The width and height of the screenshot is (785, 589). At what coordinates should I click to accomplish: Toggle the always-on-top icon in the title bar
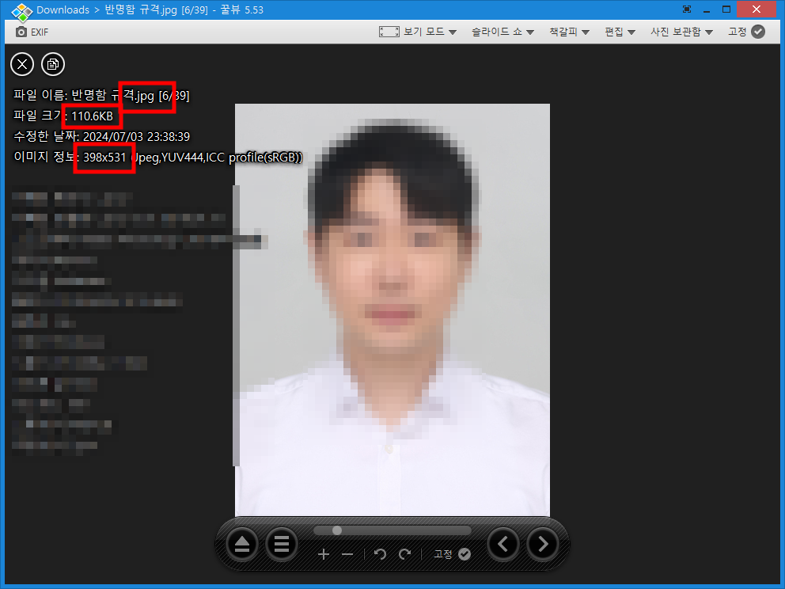point(686,9)
